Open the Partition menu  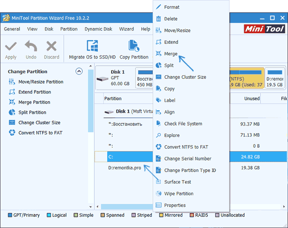(x=69, y=29)
